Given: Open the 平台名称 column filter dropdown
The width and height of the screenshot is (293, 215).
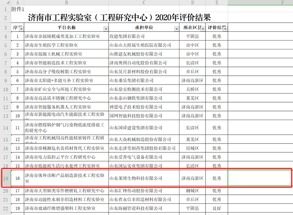Looking at the screenshot, I should point(106,29).
